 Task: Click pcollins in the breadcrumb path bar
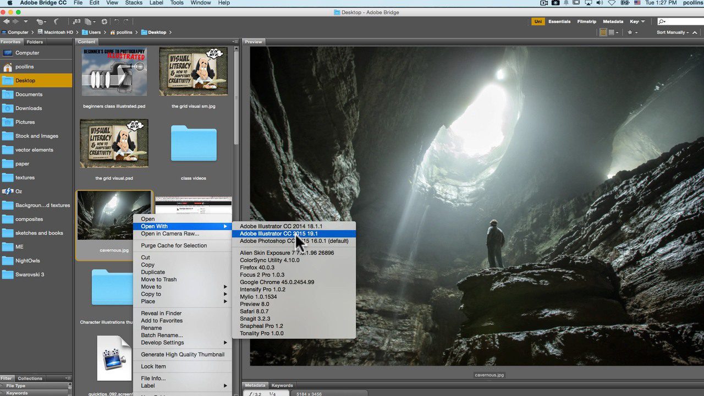125,32
